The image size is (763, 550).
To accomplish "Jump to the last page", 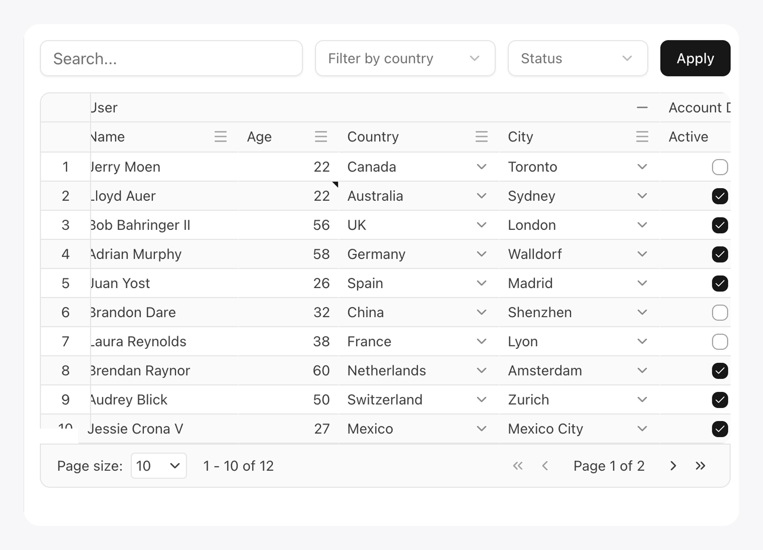I will [x=700, y=466].
